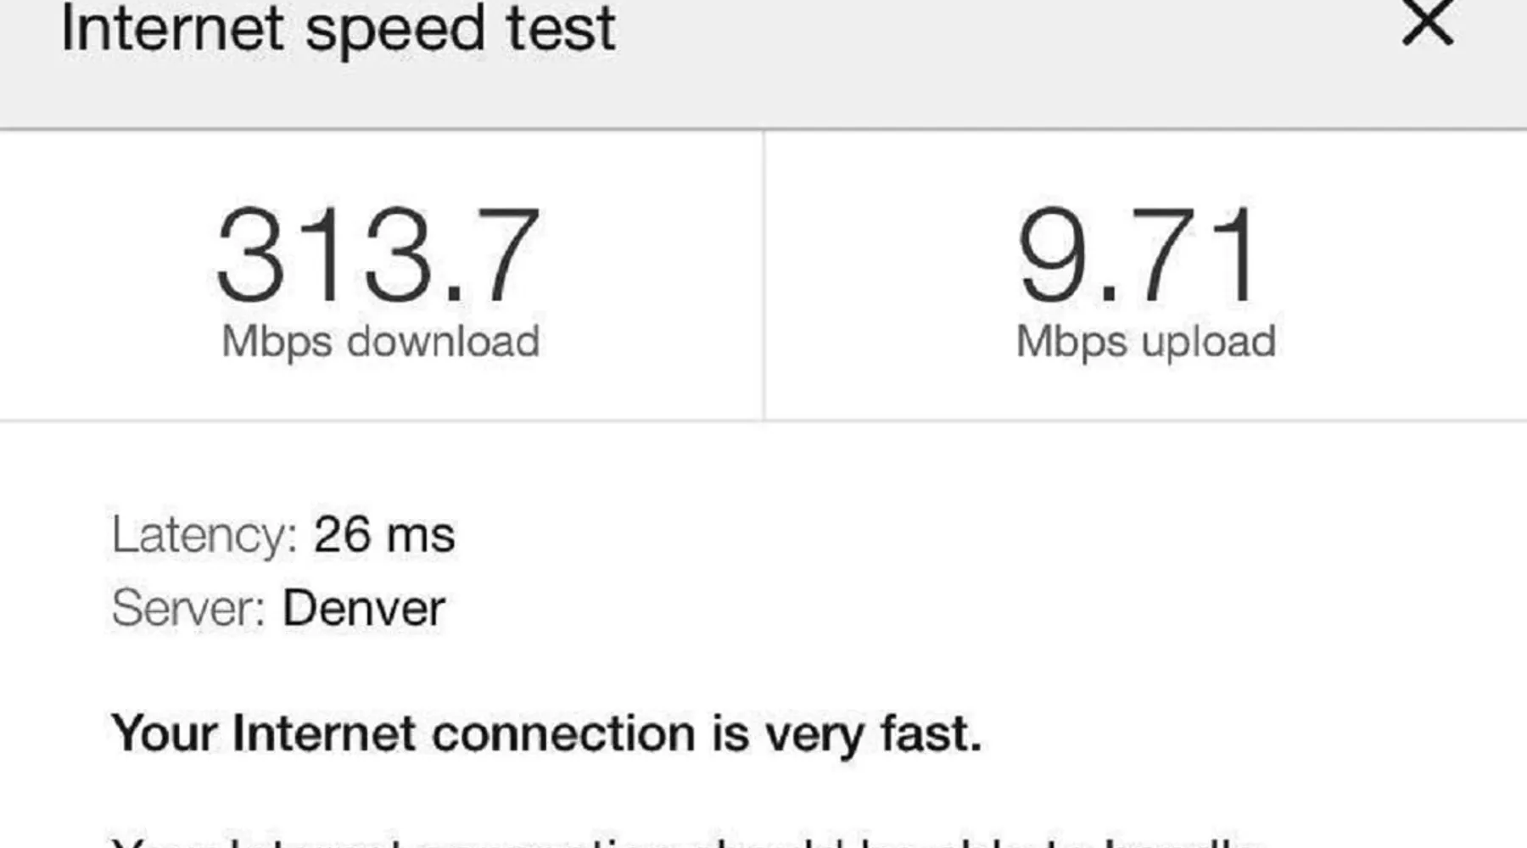
Task: Click the "very fast" bold summary sentence
Action: (546, 733)
